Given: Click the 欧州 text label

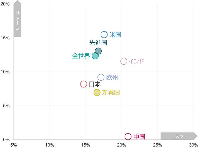Looking at the screenshot, I should (112, 77).
